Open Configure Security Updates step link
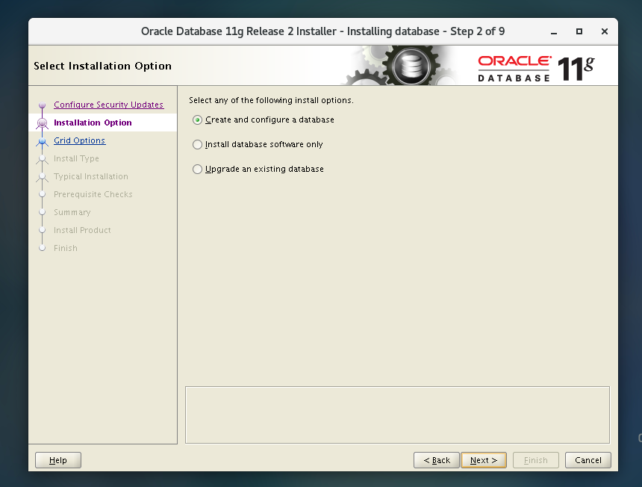Screen dimensions: 642x487 (x=108, y=105)
